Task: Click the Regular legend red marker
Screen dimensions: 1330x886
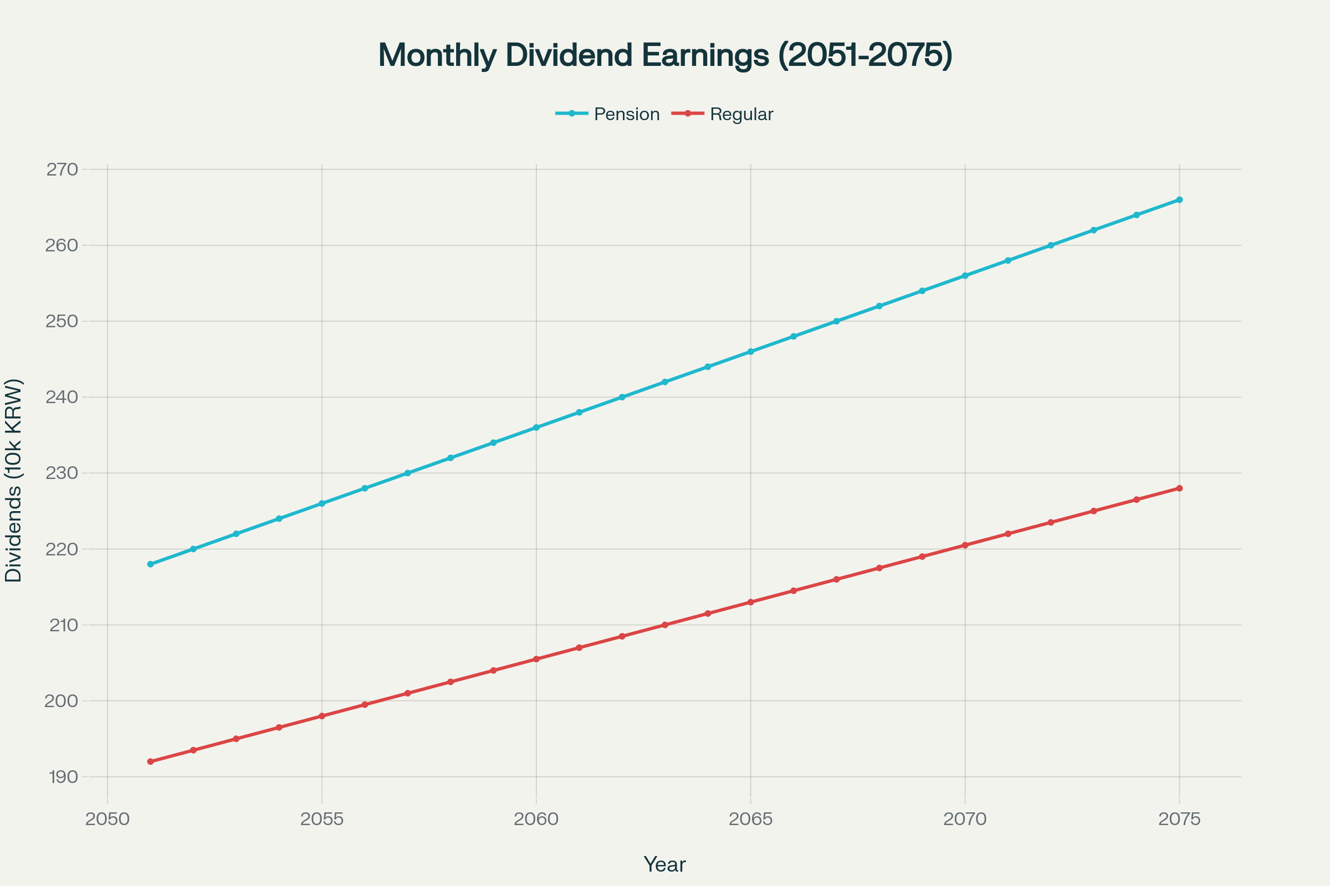Action: tap(688, 114)
